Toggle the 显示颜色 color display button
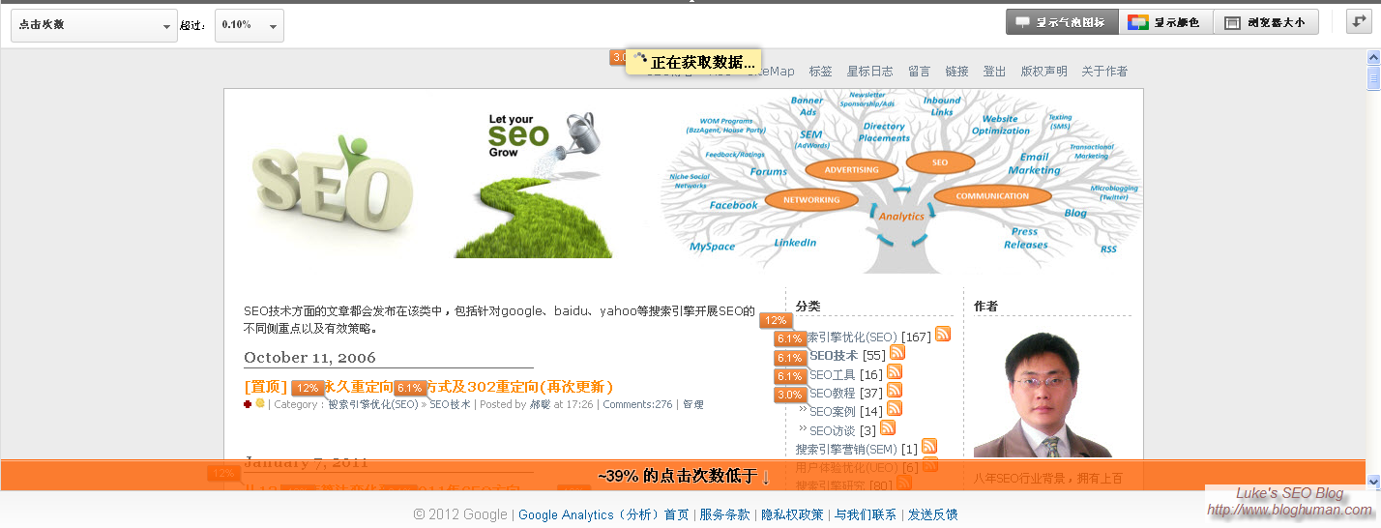Screen dimensions: 1381x528 (x=1165, y=22)
